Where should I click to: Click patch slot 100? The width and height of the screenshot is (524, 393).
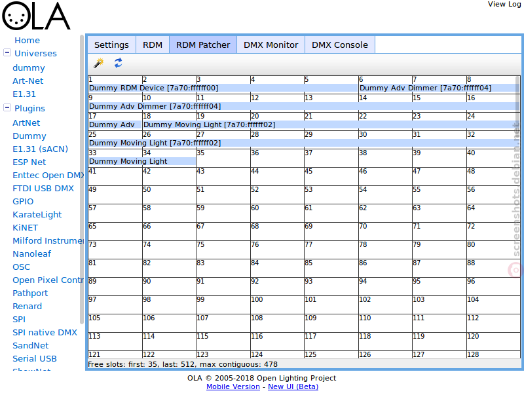(x=277, y=305)
